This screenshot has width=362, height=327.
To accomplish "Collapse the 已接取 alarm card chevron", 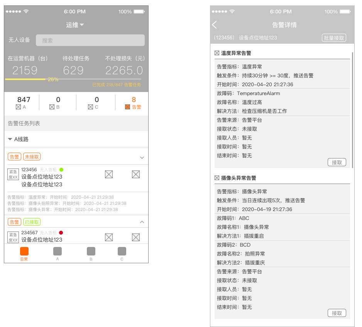I will click(x=142, y=222).
